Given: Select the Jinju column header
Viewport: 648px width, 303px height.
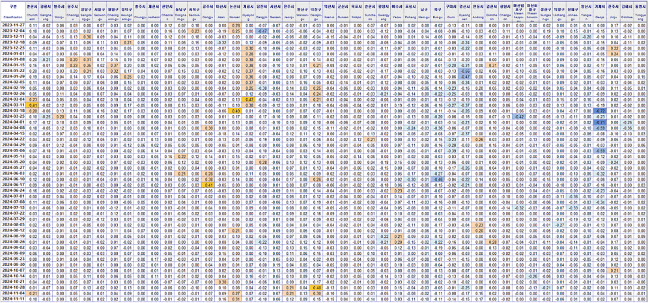Looking at the screenshot, I should (612, 12).
